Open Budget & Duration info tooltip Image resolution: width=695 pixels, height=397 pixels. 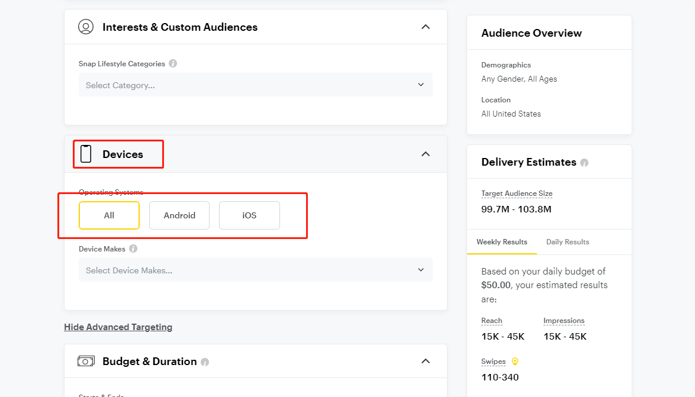pyautogui.click(x=205, y=362)
